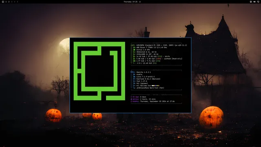Click the Read-only disk usage line
Image resolution: width=261 pixels, height=147 pixels.
click(x=159, y=59)
